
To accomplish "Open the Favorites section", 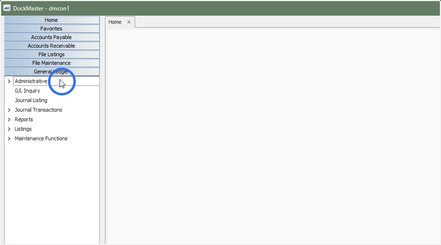I will click(51, 29).
